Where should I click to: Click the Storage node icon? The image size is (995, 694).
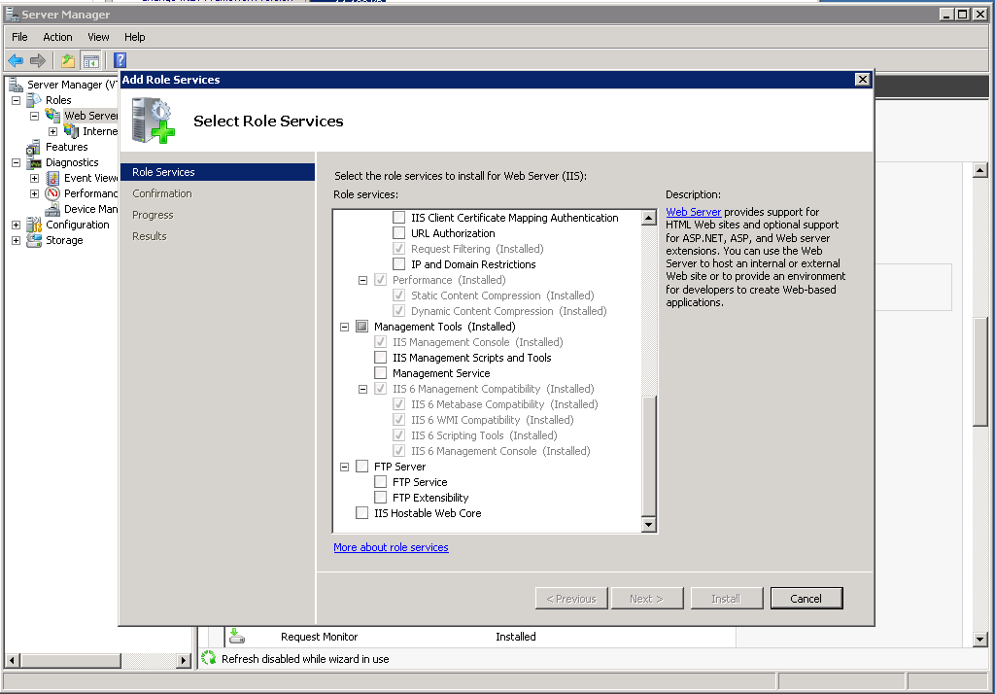click(34, 240)
